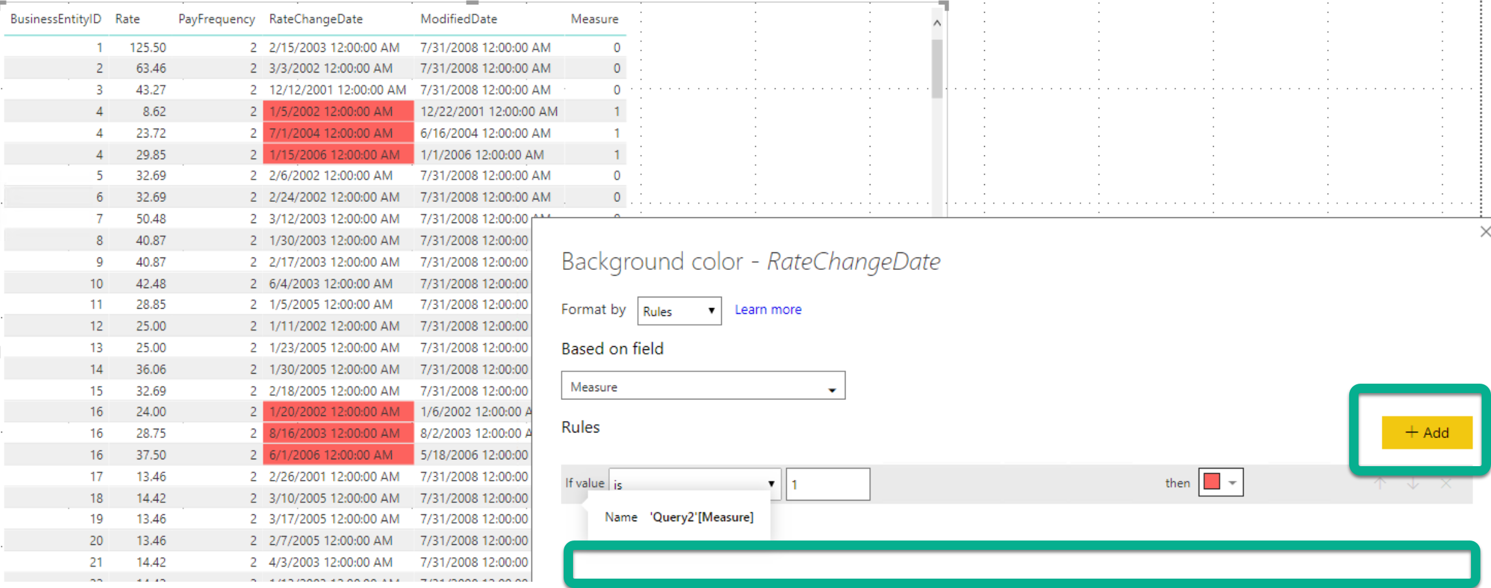Open the Format by Rules dropdown
The image size is (1491, 588).
tap(679, 311)
